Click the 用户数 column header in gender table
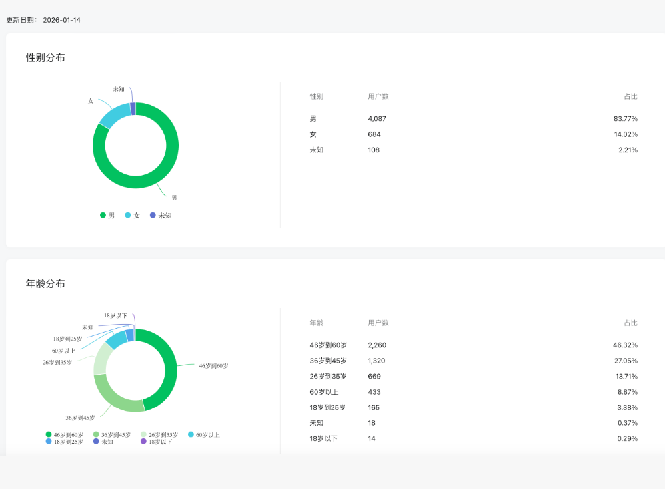This screenshot has height=489, width=665. point(378,96)
